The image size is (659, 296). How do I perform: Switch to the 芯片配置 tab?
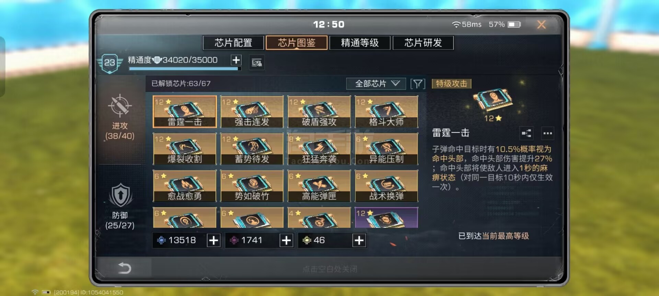pos(233,43)
